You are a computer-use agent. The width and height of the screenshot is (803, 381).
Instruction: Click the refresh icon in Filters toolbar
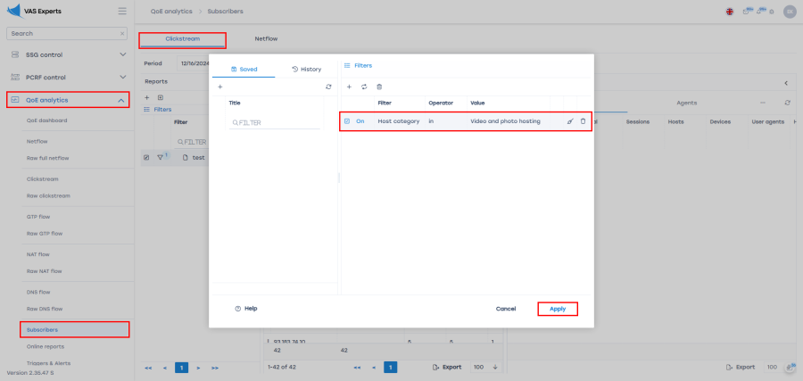(x=364, y=87)
